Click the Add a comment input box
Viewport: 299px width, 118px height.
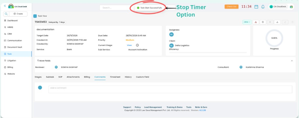click(x=170, y=89)
